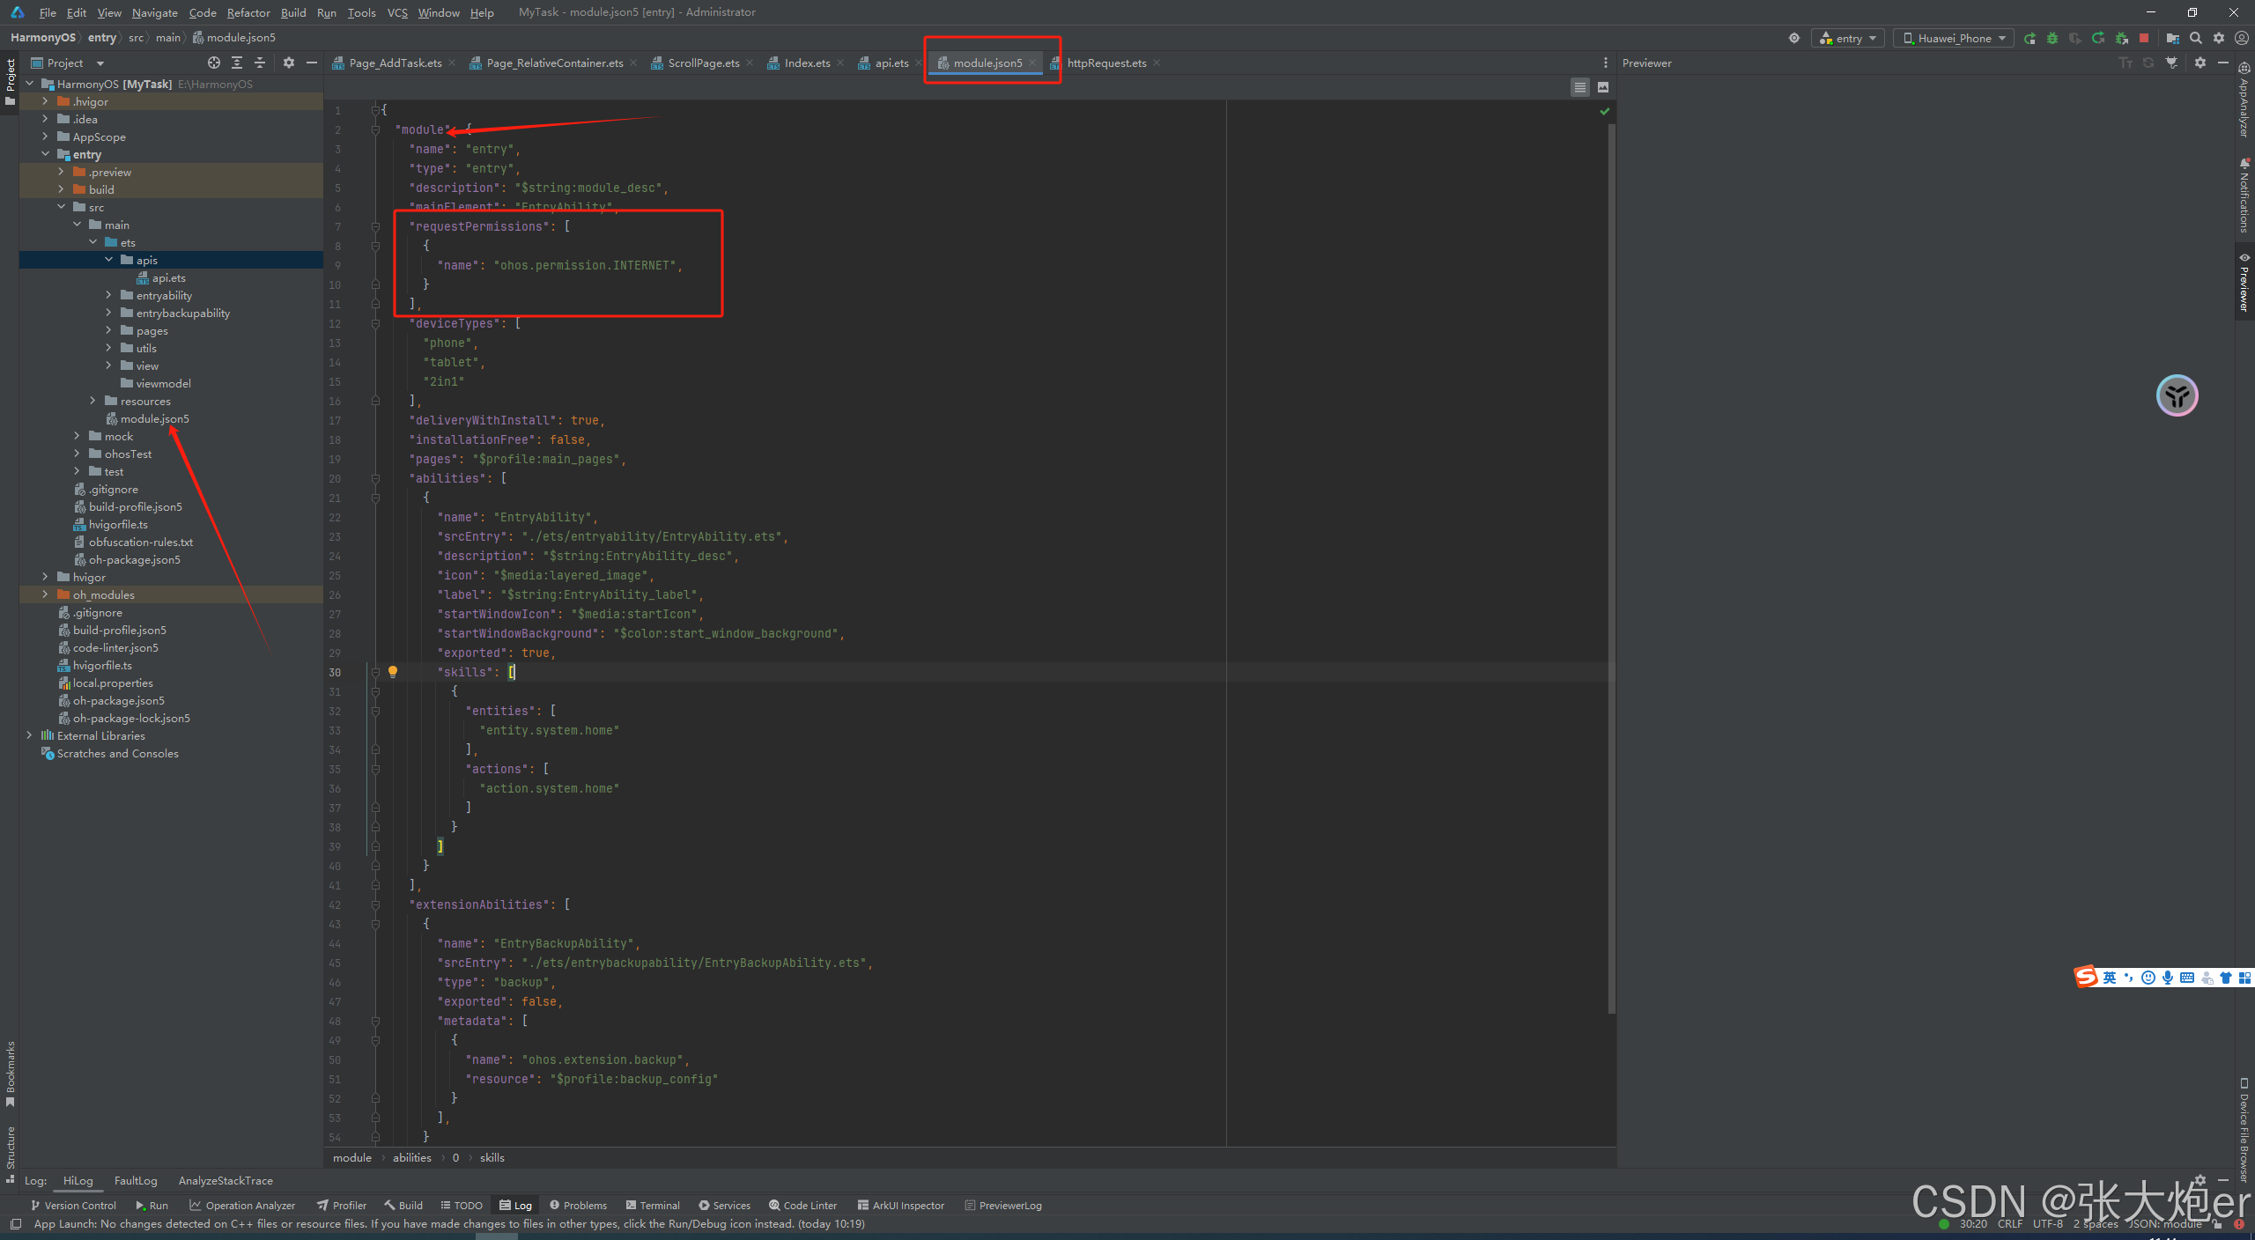This screenshot has width=2255, height=1240.
Task: Click the Collapse All icon in Project panel
Action: tap(260, 63)
